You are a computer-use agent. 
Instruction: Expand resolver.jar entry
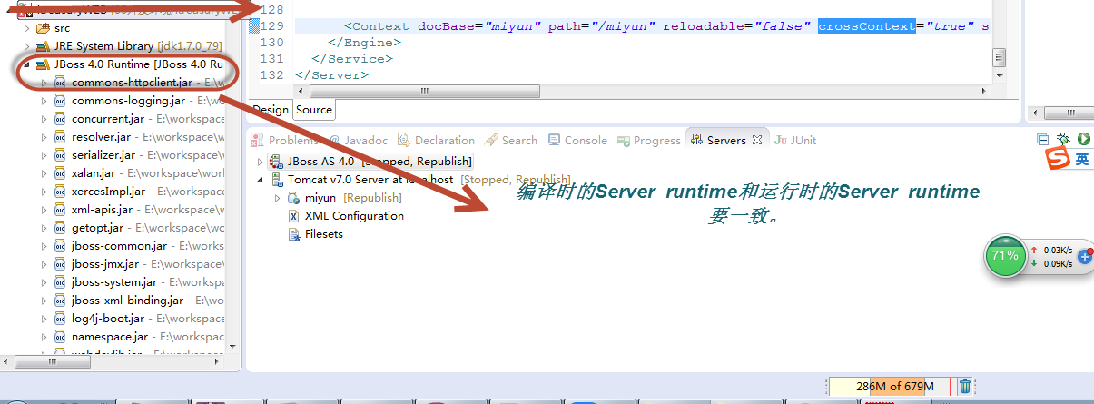pos(44,137)
